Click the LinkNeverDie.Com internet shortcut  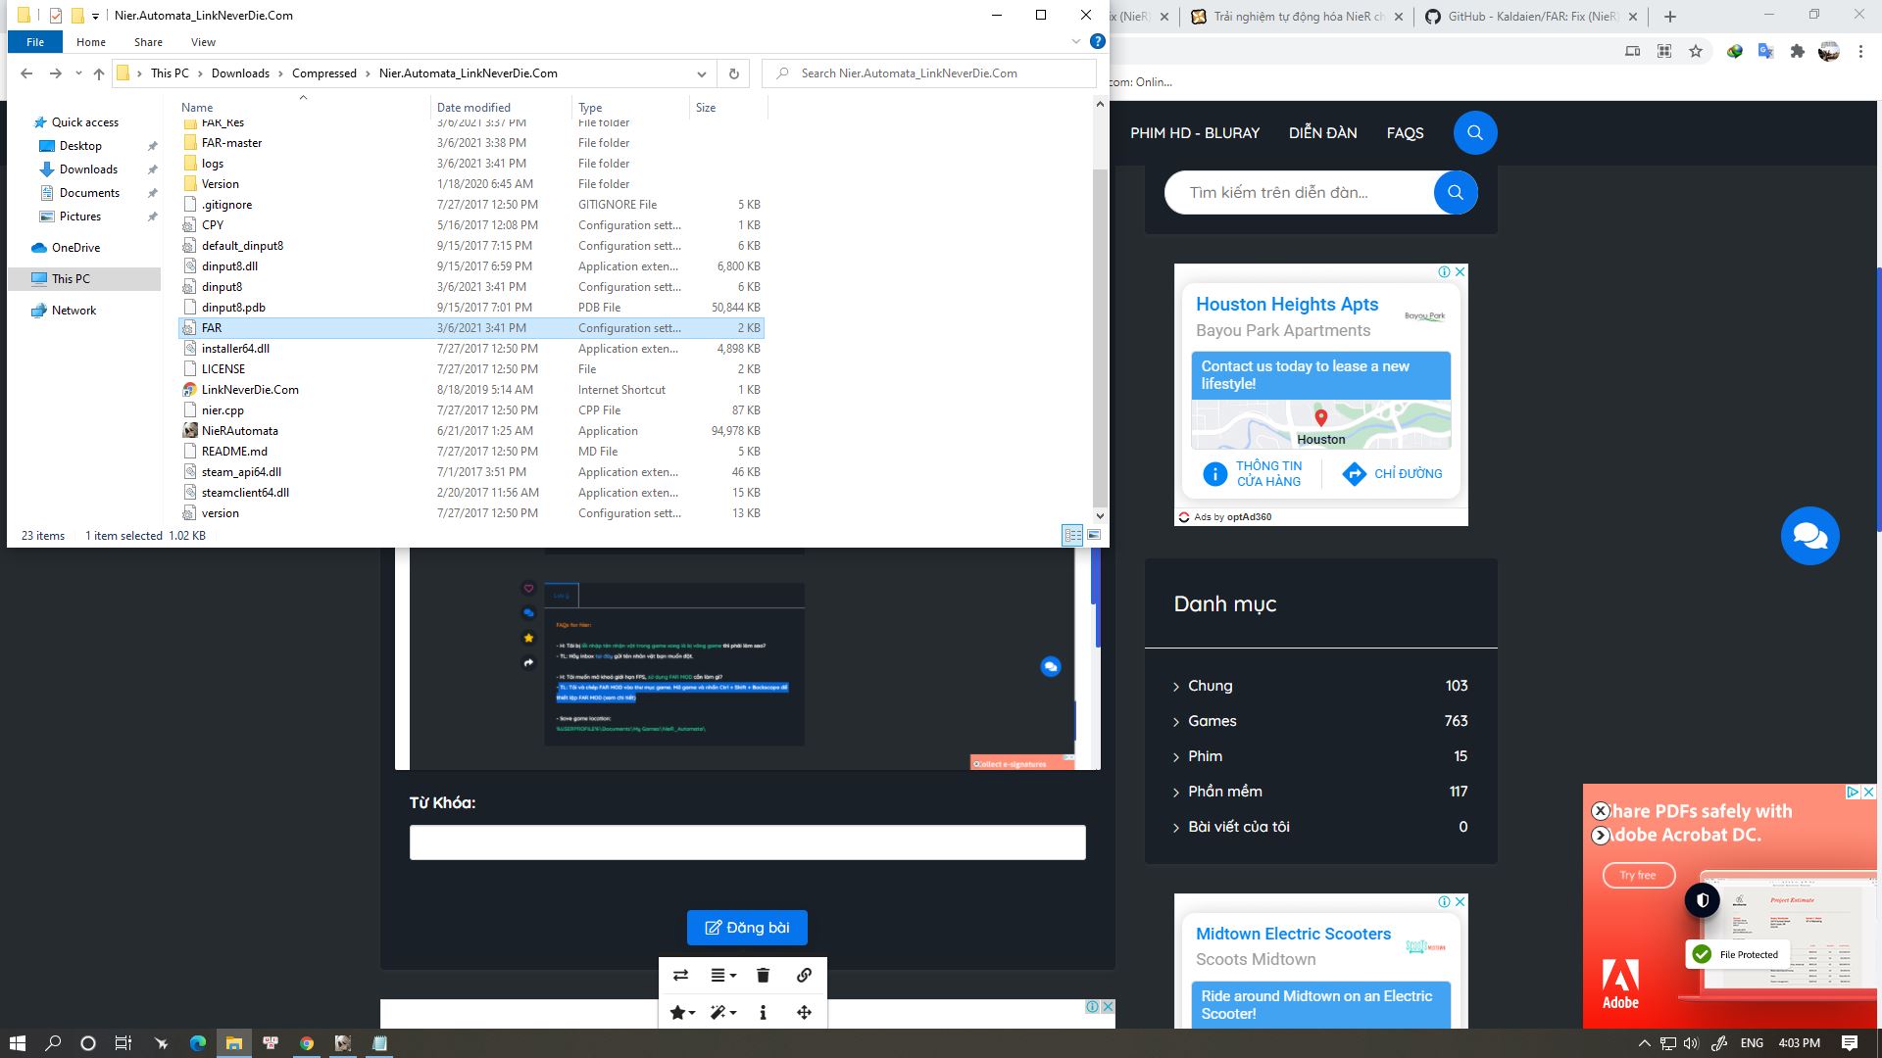pyautogui.click(x=251, y=389)
